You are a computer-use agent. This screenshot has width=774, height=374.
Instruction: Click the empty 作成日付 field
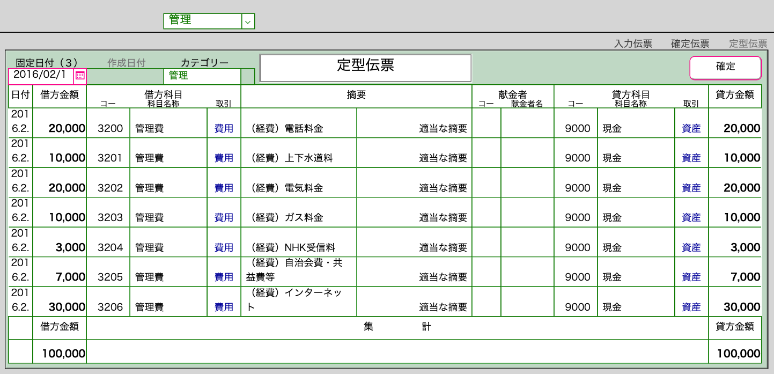tap(124, 76)
